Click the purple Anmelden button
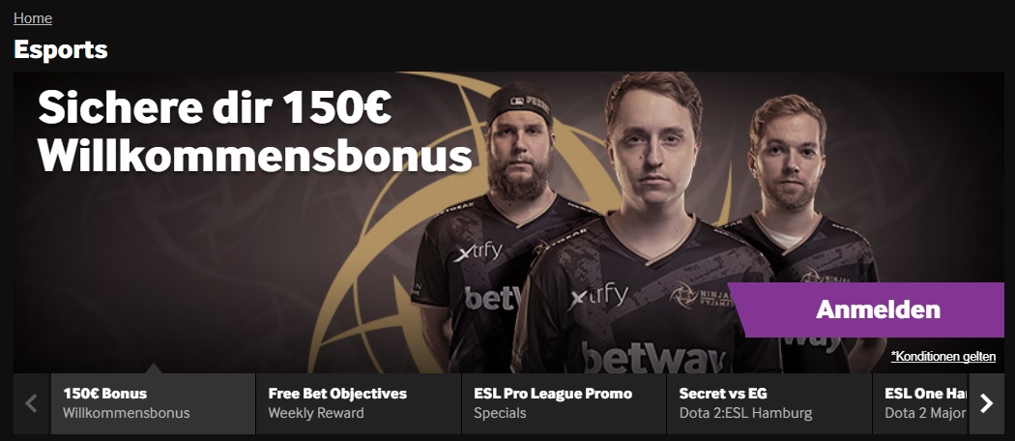Image resolution: width=1015 pixels, height=441 pixels. coord(866,309)
